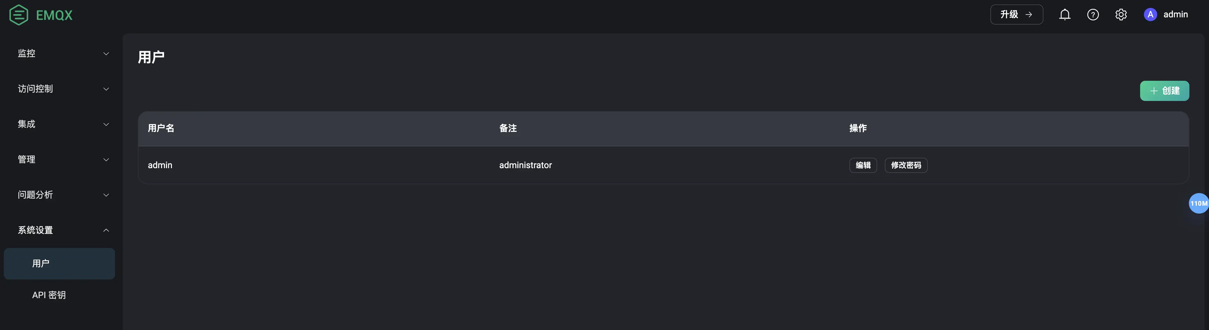
Task: Select the 用户 menu item
Action: 59,263
